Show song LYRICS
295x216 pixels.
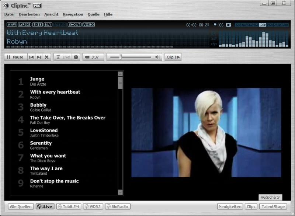(x=25, y=25)
